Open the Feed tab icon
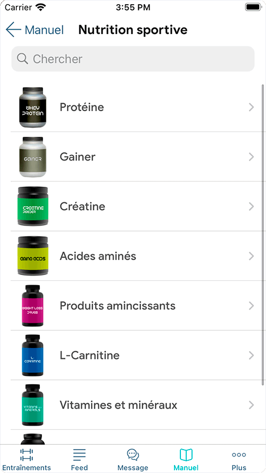266x473 pixels. 79,454
